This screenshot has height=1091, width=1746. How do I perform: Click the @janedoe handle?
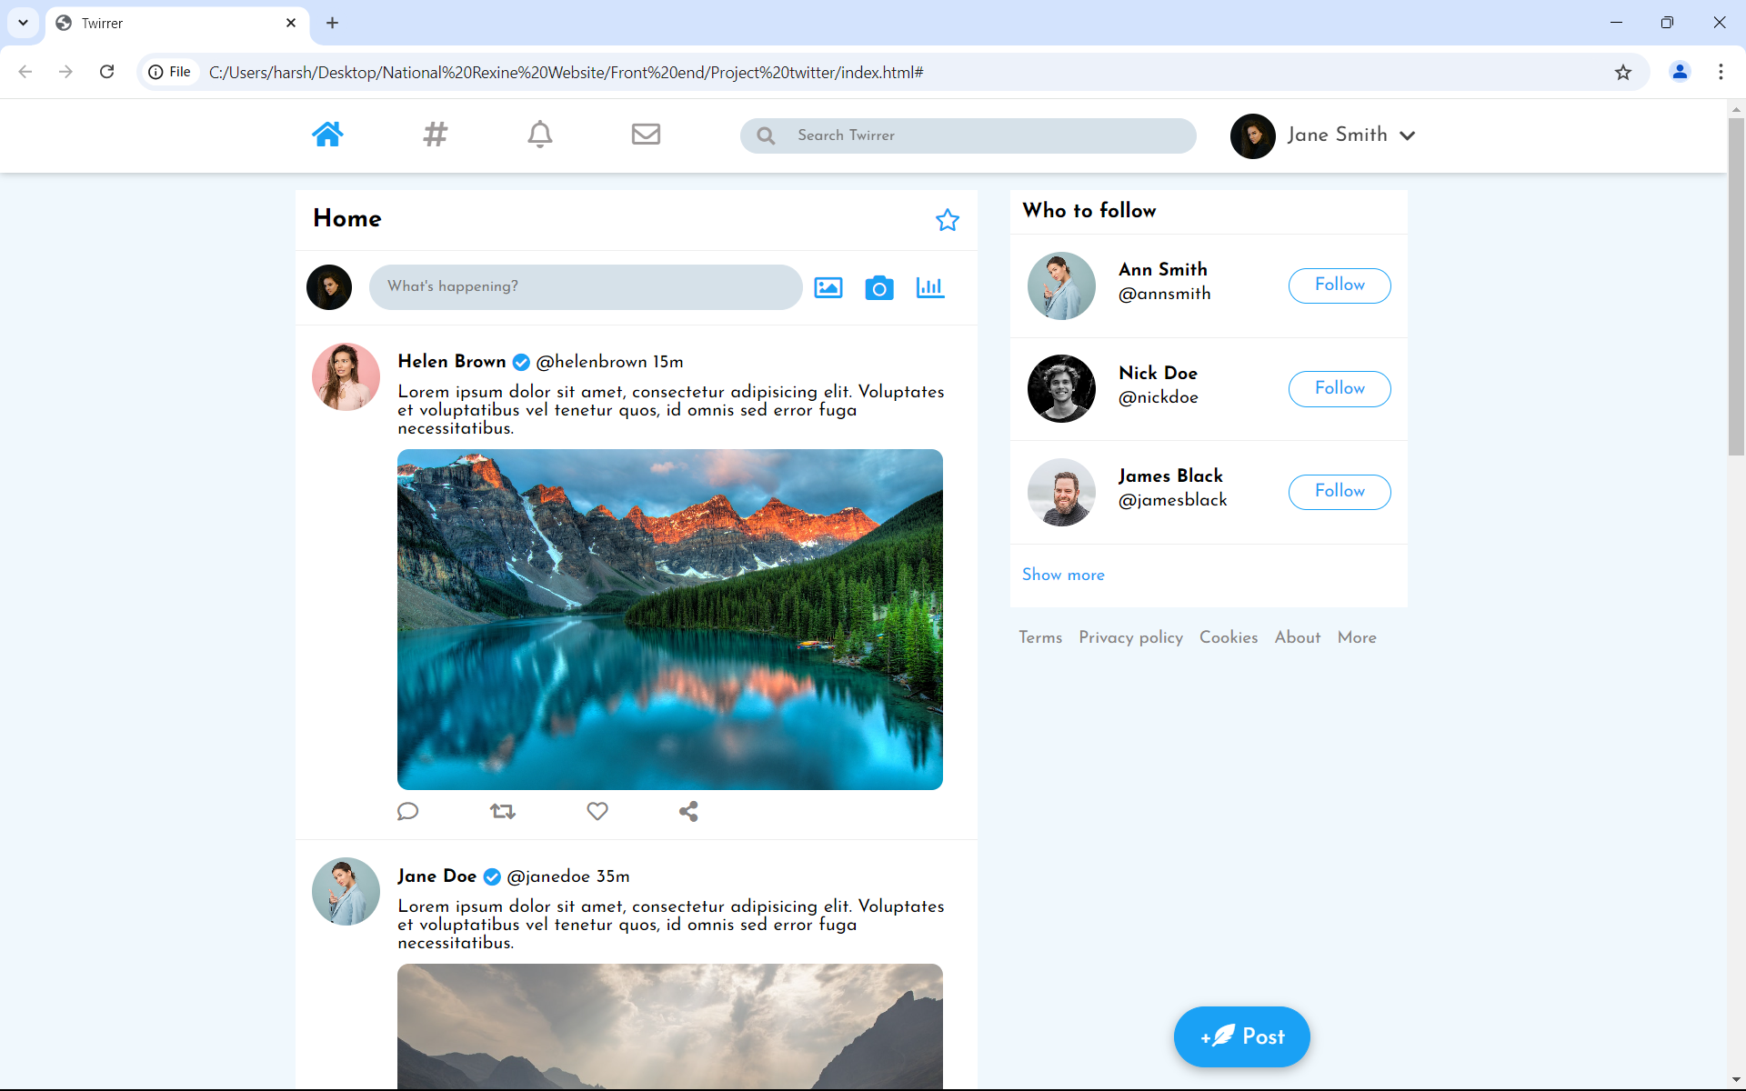(x=548, y=876)
